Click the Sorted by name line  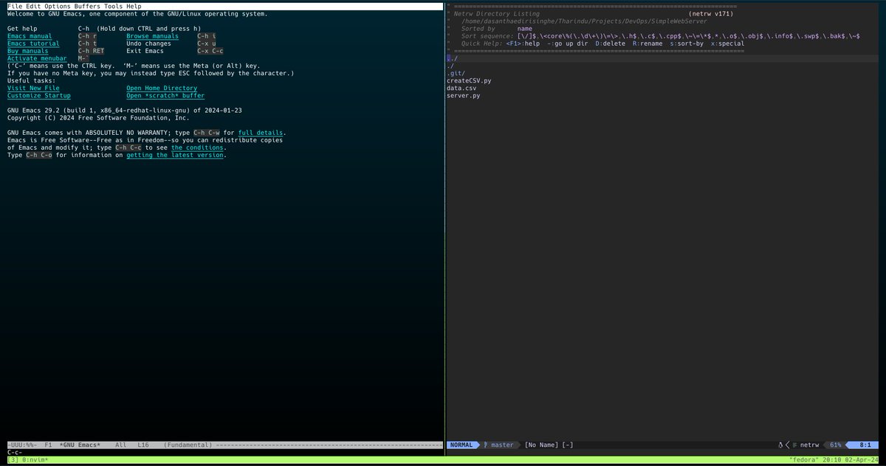497,29
